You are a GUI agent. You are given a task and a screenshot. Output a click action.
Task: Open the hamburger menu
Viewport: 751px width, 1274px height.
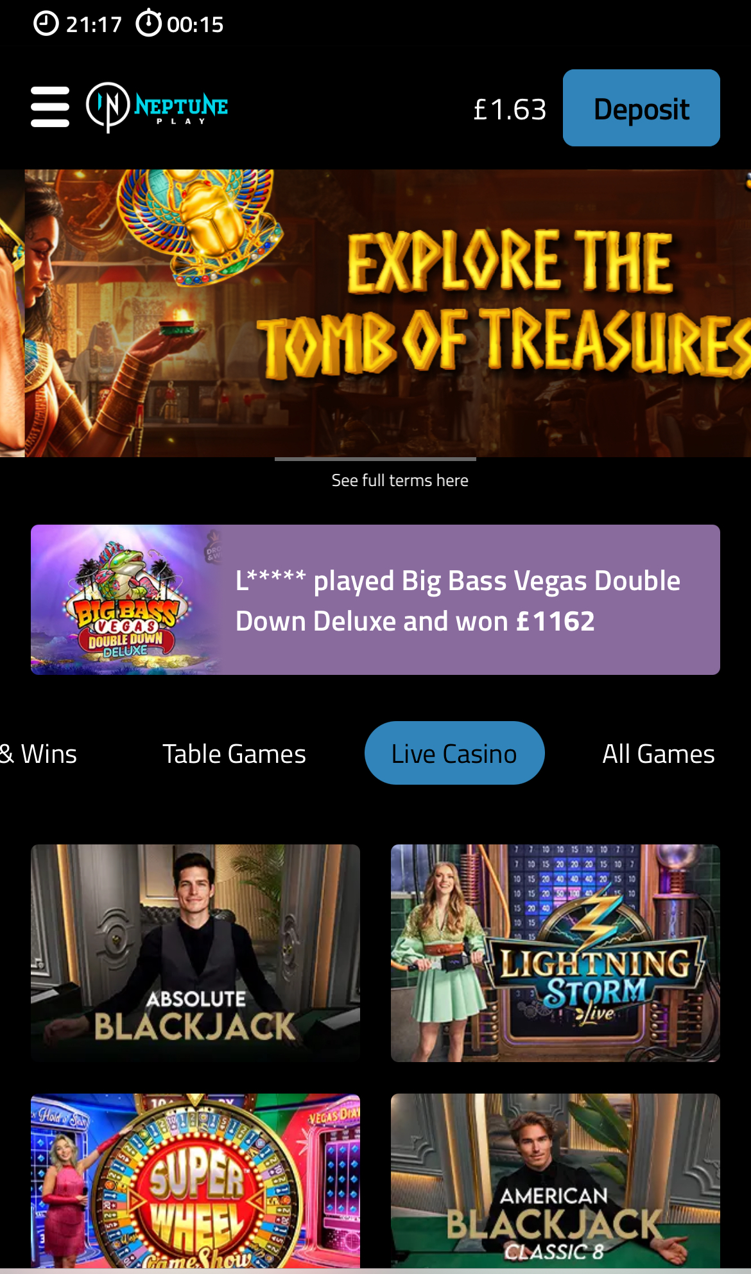[50, 107]
